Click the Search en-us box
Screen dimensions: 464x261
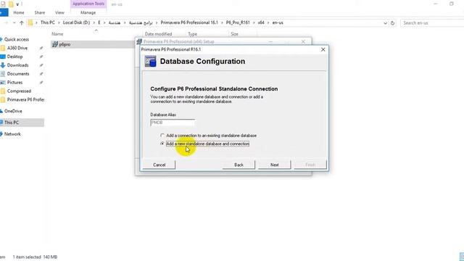click(432, 22)
